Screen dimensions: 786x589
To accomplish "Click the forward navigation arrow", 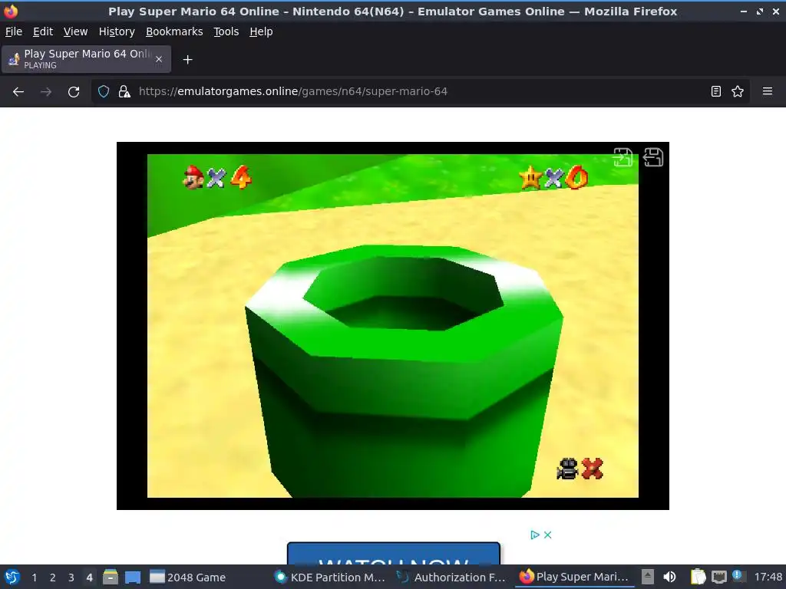I will point(46,92).
